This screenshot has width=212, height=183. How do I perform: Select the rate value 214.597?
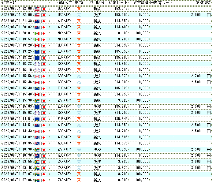121,45
